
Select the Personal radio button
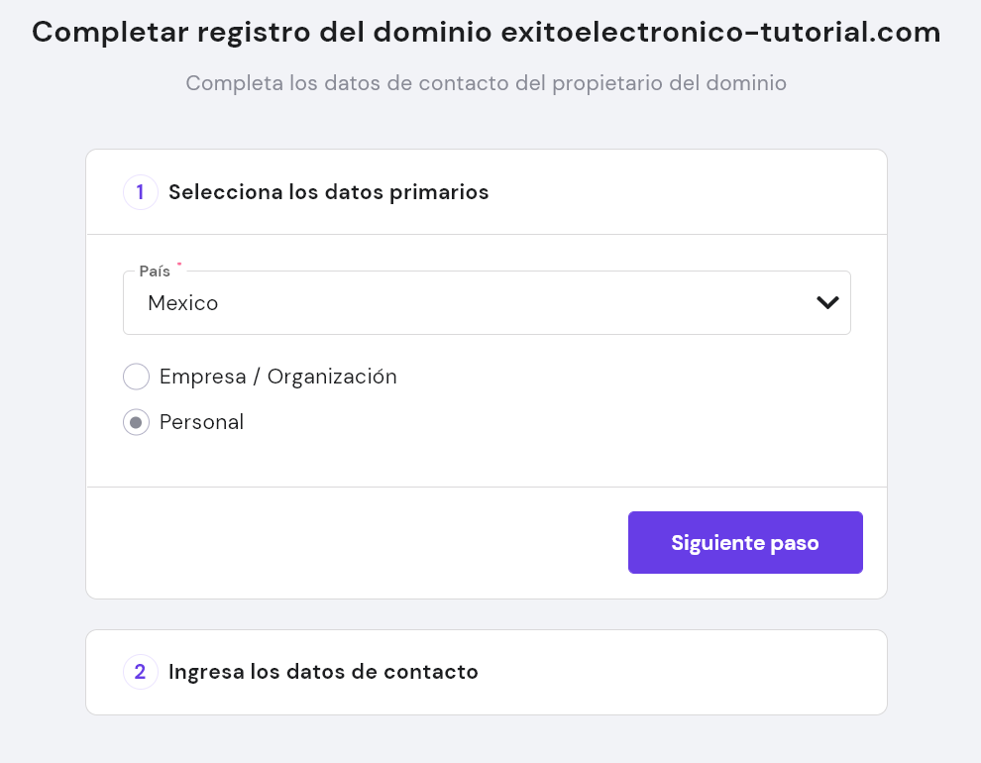point(136,422)
